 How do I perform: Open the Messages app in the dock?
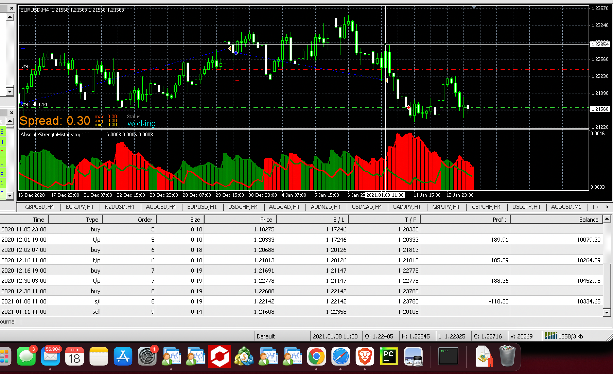point(26,356)
